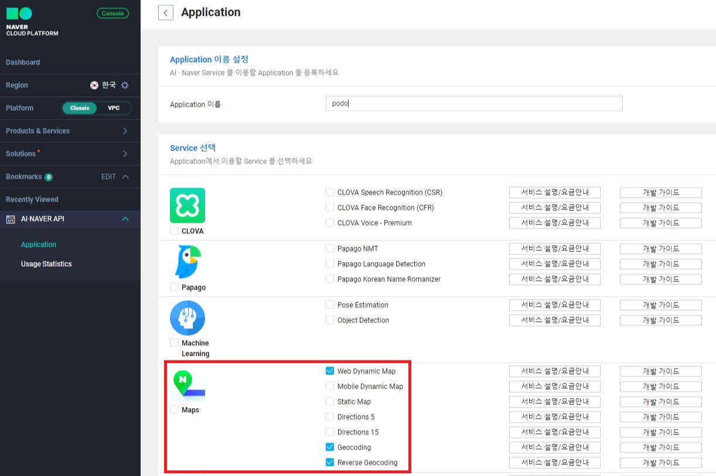Open Dashboard in sidebar
716x476 pixels.
[x=23, y=62]
